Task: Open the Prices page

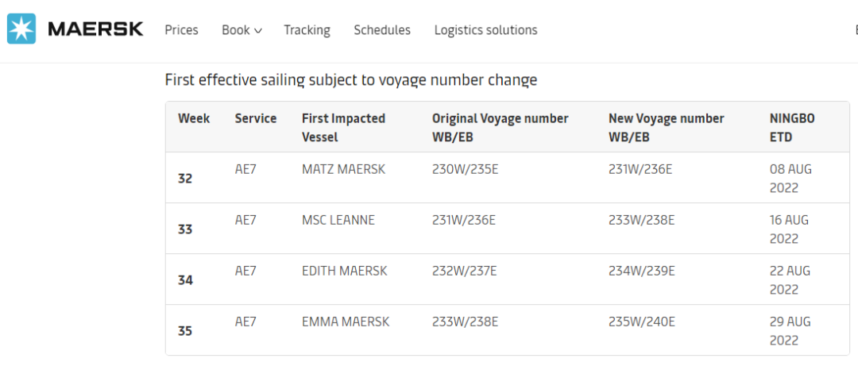Action: [x=181, y=30]
